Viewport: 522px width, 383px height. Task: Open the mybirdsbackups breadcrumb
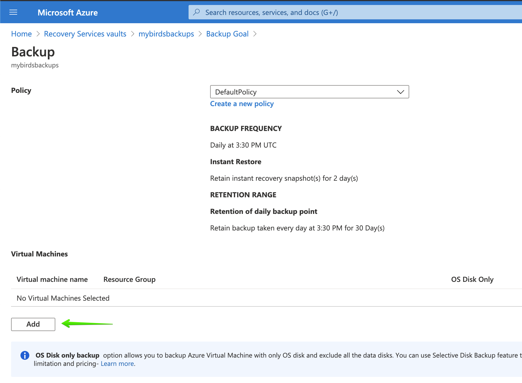166,34
